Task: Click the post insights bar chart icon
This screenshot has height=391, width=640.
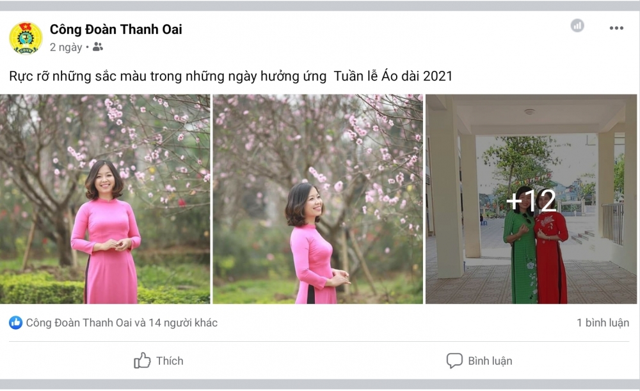Action: (577, 26)
